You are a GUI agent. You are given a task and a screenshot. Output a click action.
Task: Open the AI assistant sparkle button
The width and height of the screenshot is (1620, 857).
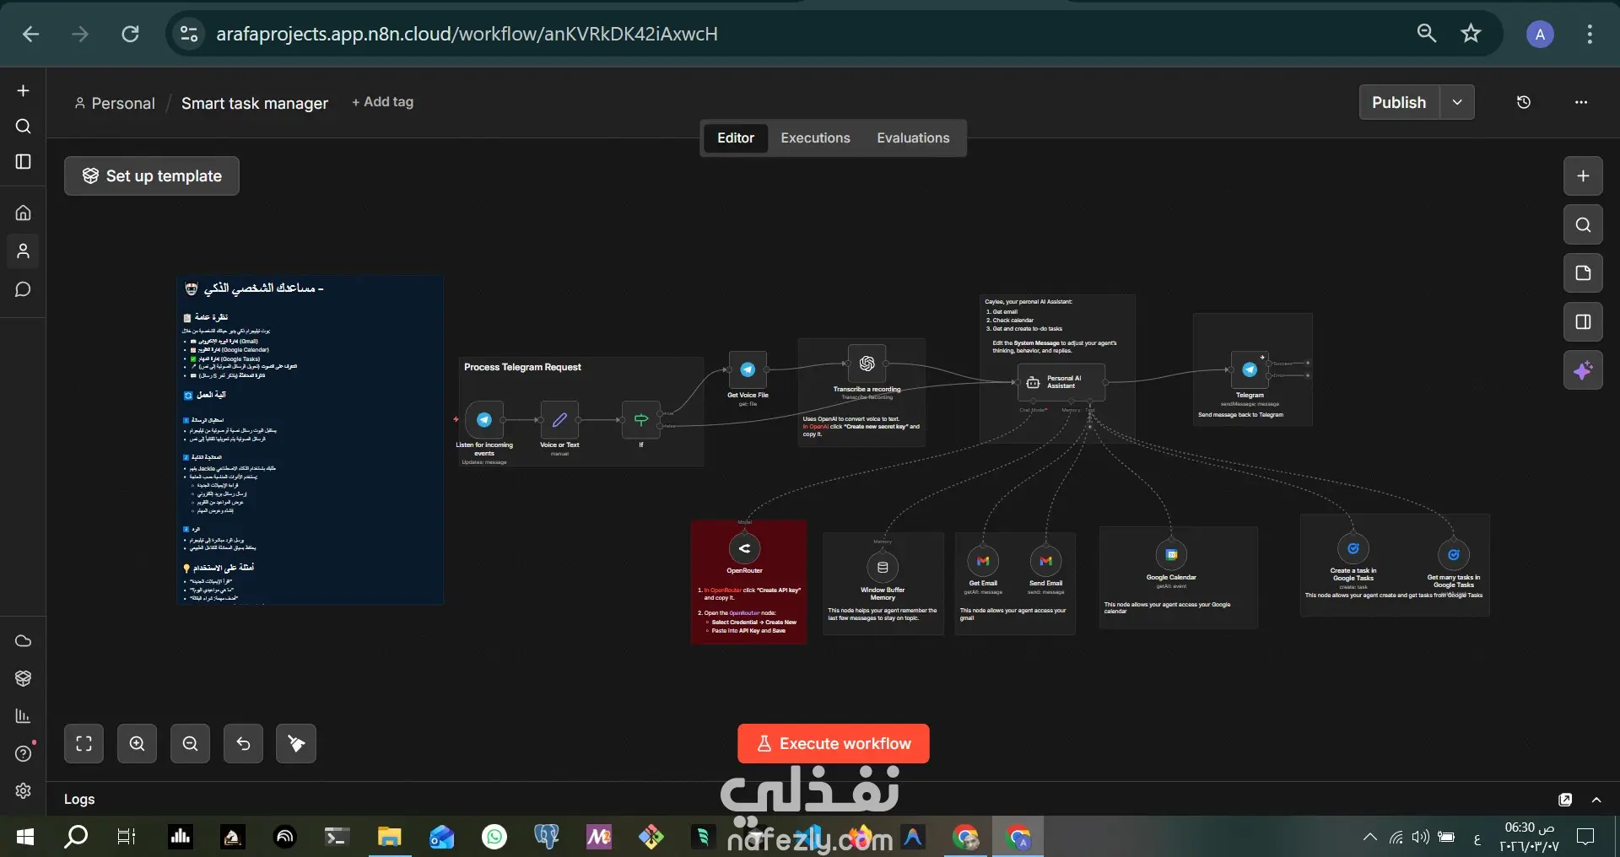[1583, 370]
